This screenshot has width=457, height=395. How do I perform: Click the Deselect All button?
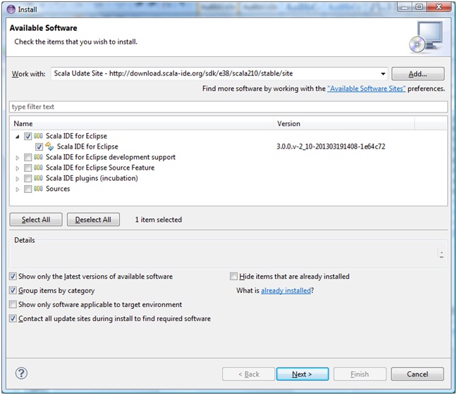[x=93, y=220]
